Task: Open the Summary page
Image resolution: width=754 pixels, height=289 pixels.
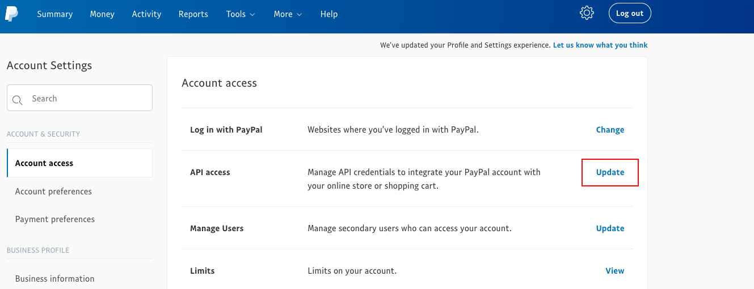Action: [x=55, y=14]
